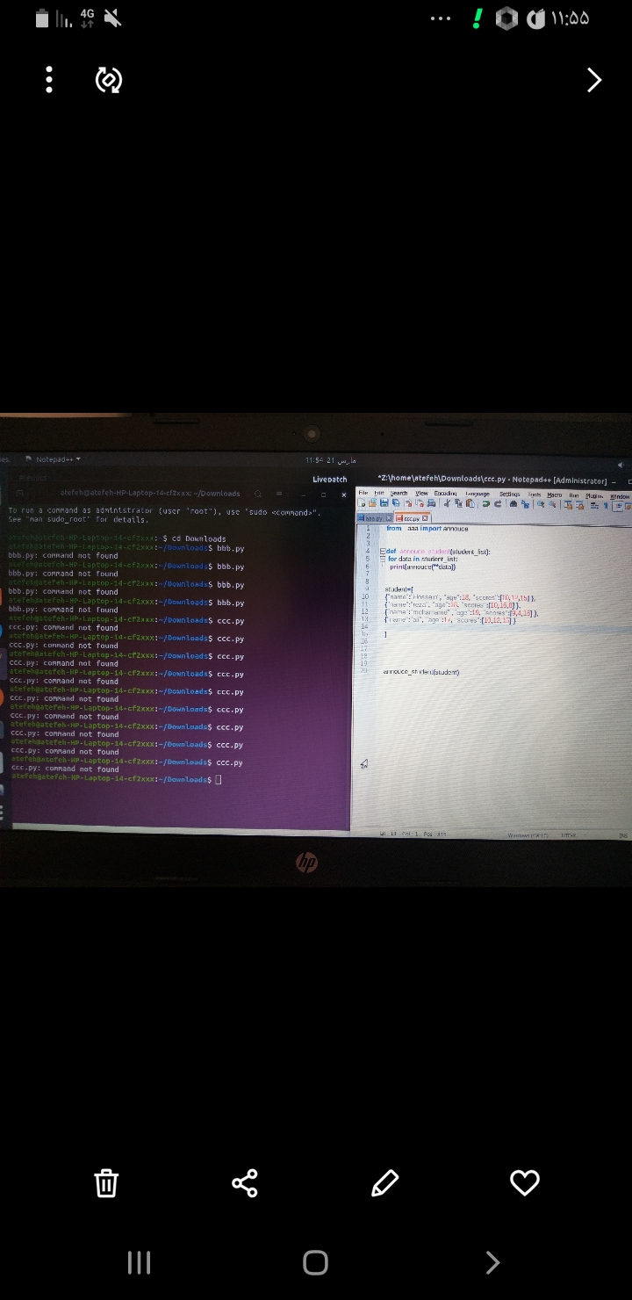Click Save icon in Notepad++ toolbar

click(x=384, y=503)
